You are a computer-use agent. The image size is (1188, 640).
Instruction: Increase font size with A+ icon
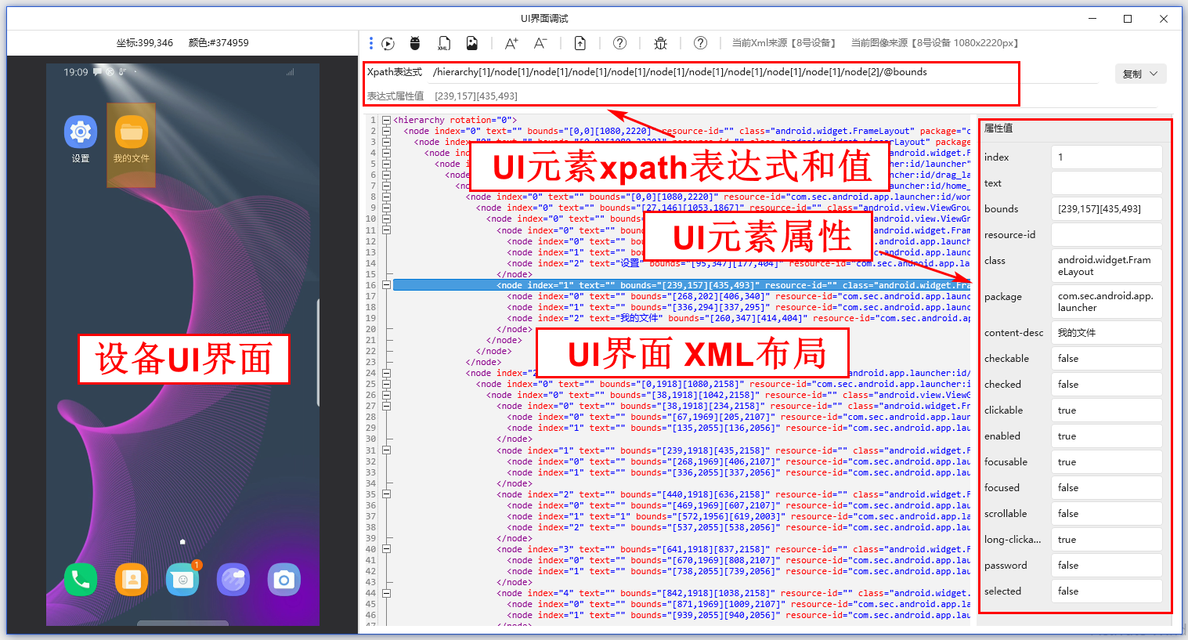(511, 43)
